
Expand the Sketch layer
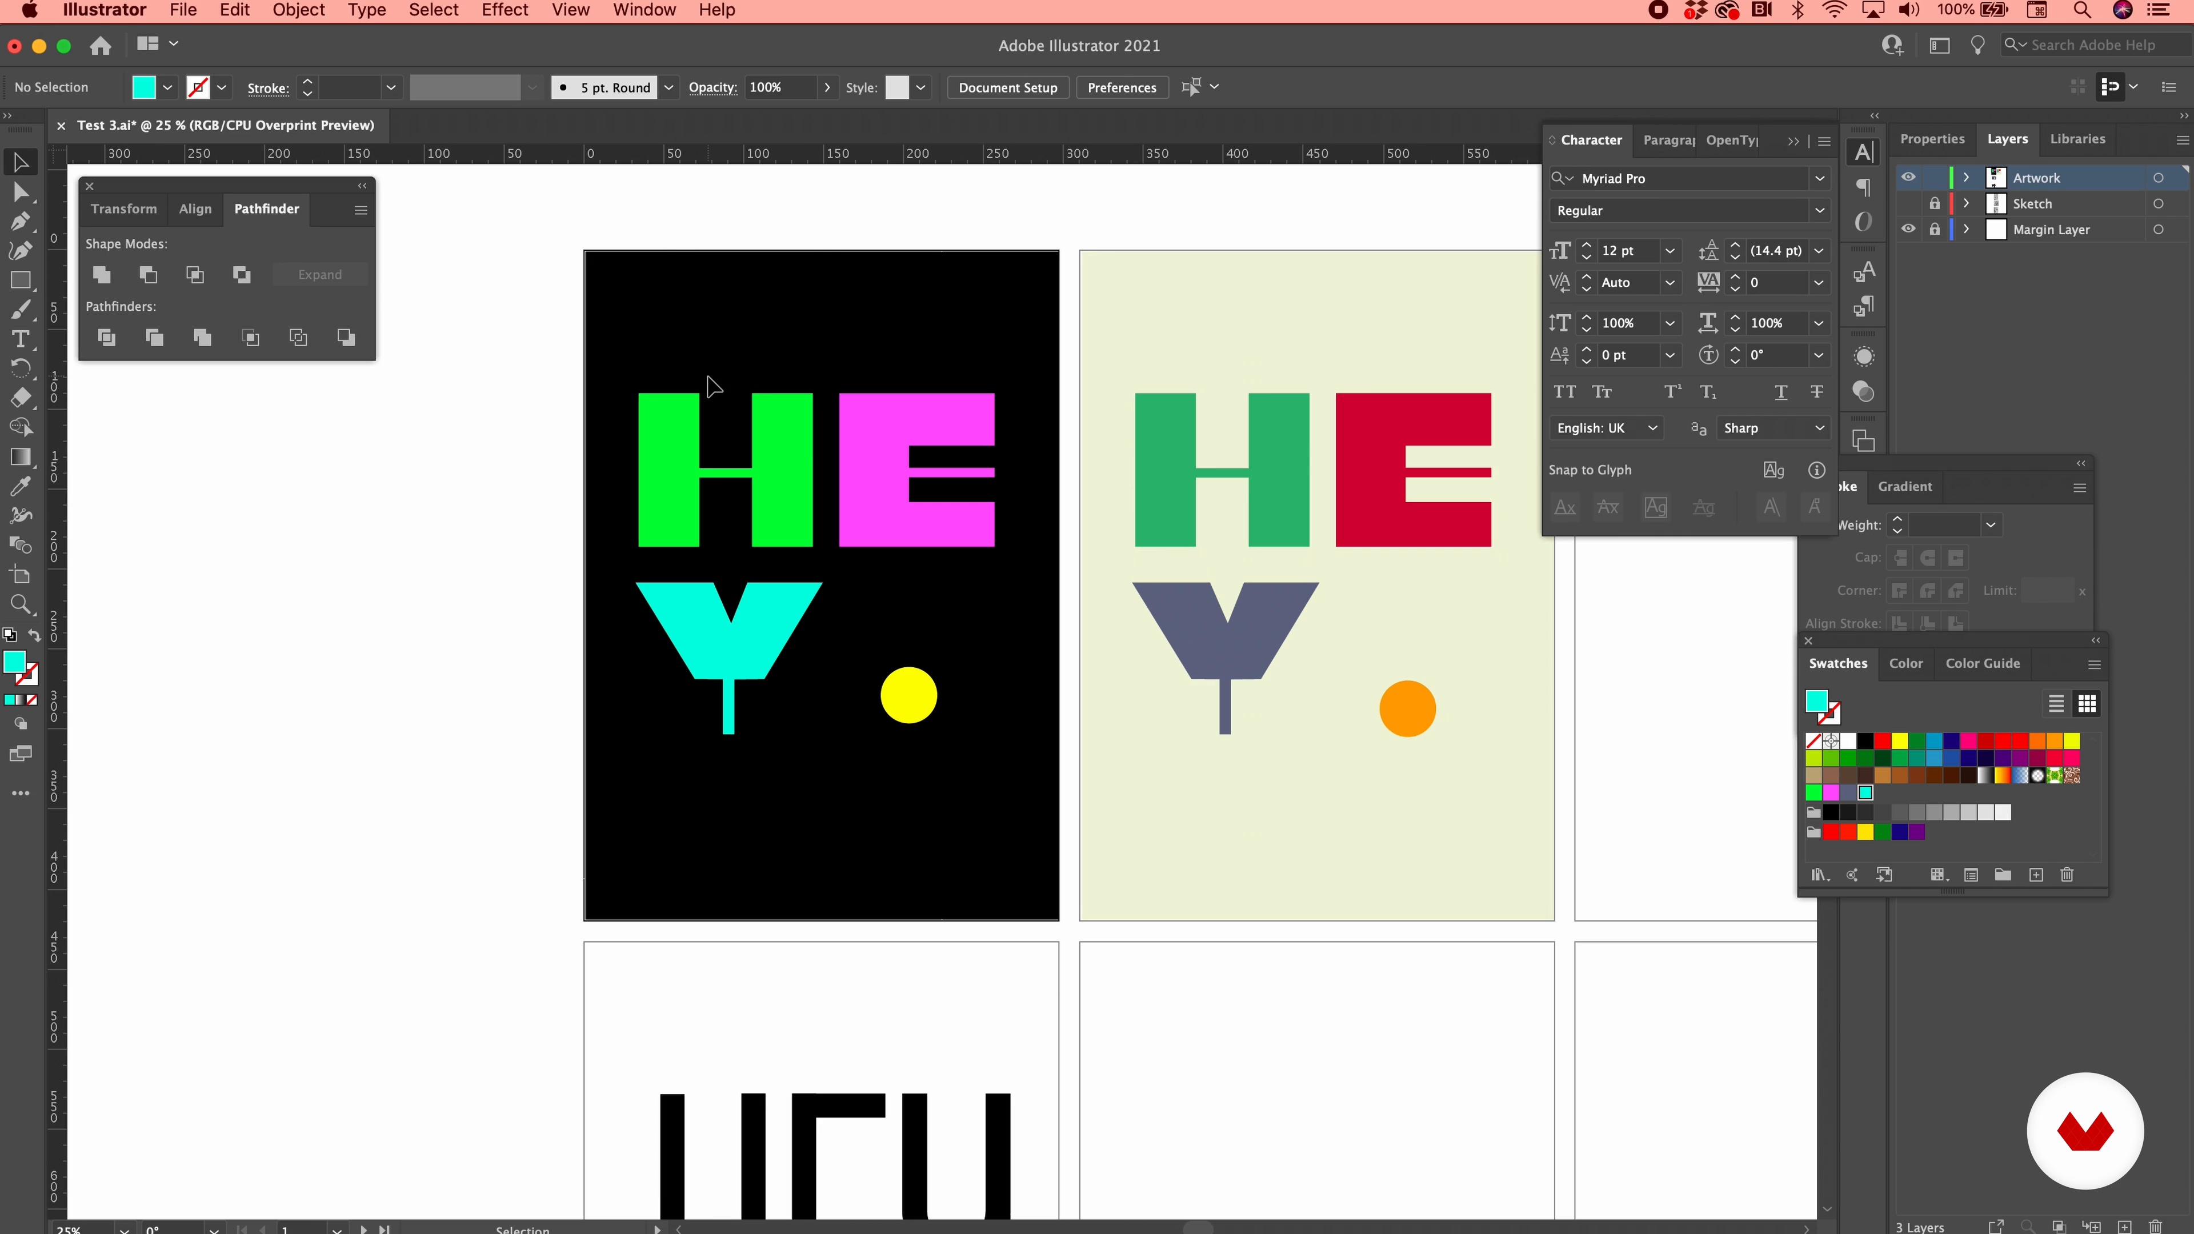pyautogui.click(x=1965, y=203)
